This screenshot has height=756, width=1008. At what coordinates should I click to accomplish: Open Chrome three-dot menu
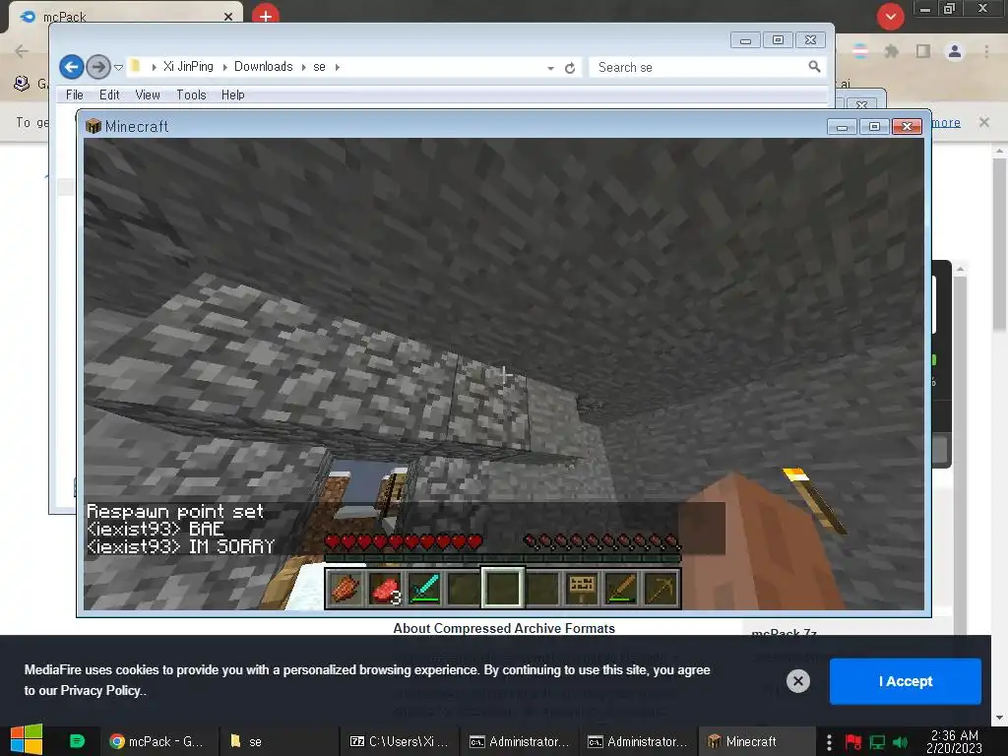click(986, 51)
